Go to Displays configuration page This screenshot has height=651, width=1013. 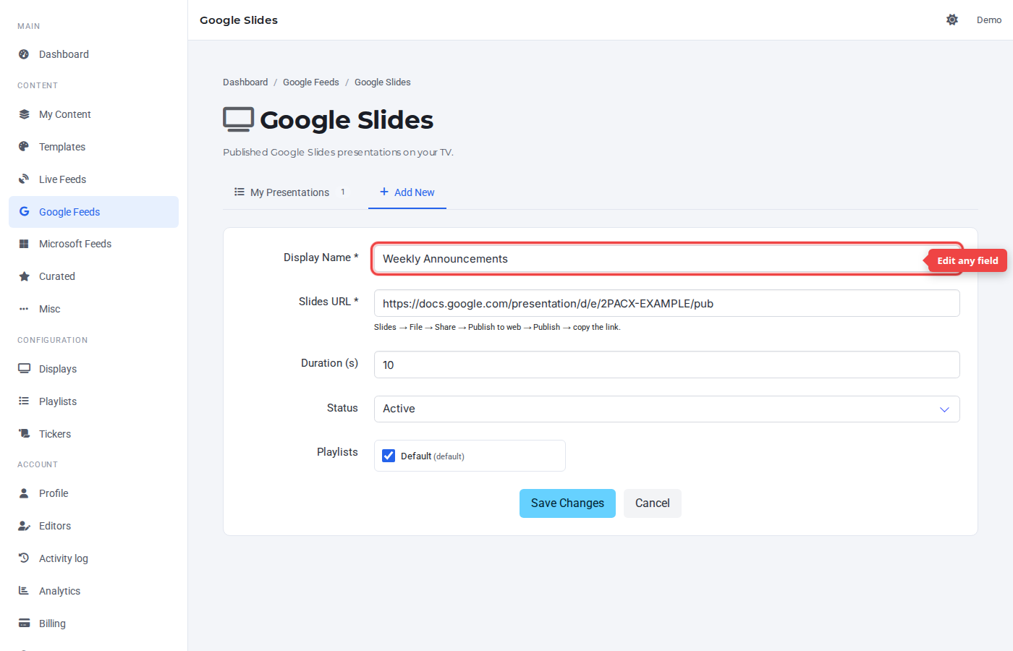click(x=93, y=369)
